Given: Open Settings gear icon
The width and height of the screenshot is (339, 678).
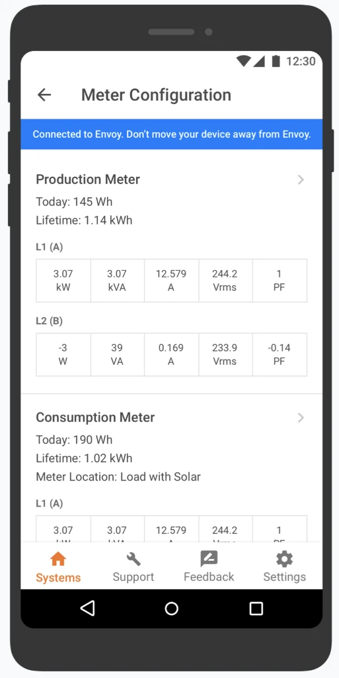Looking at the screenshot, I should click(285, 559).
